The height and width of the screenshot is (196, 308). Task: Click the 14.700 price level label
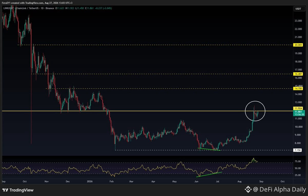pyautogui.click(x=298, y=88)
